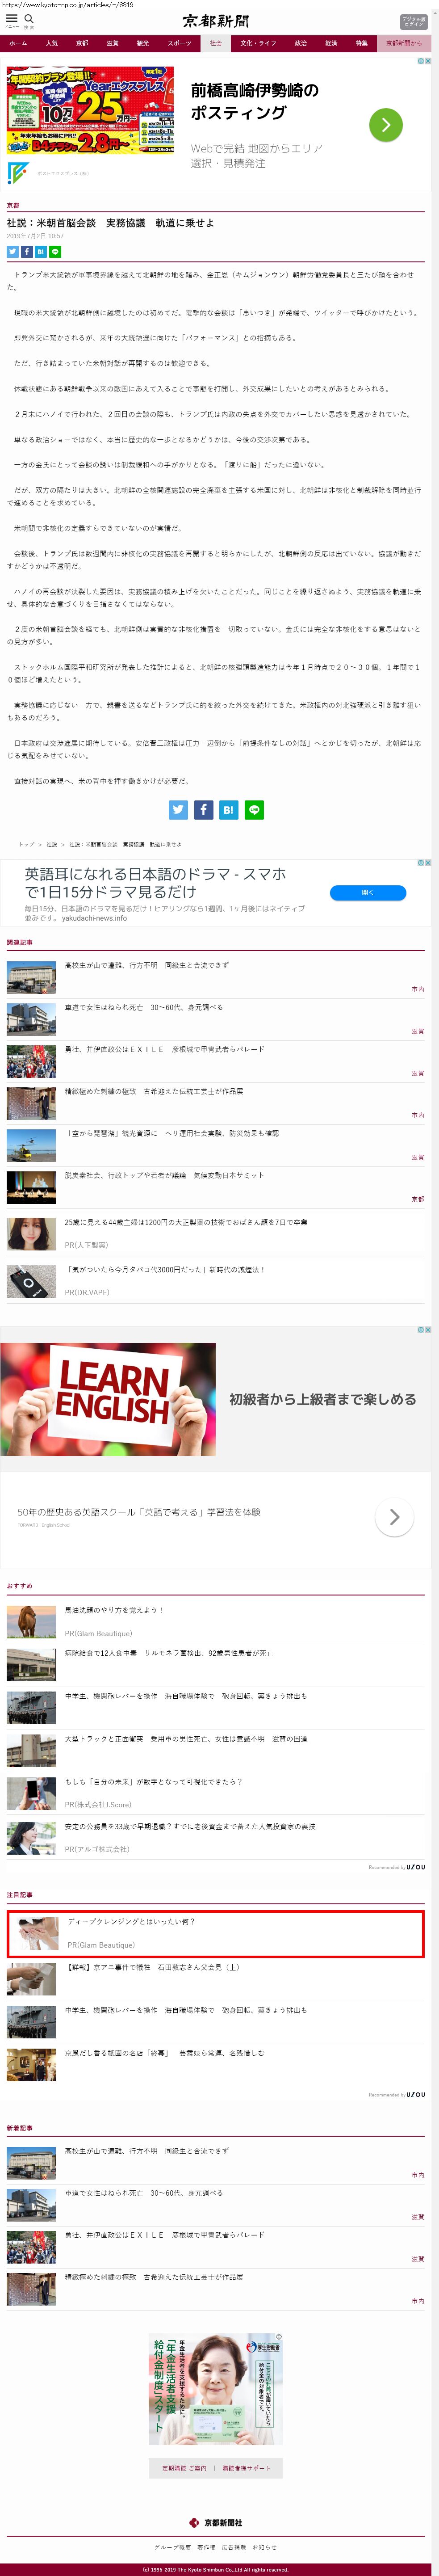This screenshot has height=2576, width=439.
Task: Open the スポーツ navigation tab
Action: coord(179,44)
